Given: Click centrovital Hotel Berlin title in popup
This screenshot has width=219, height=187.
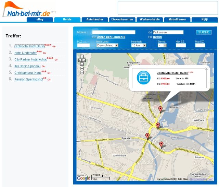Looking at the screenshot, I should coord(173,73).
